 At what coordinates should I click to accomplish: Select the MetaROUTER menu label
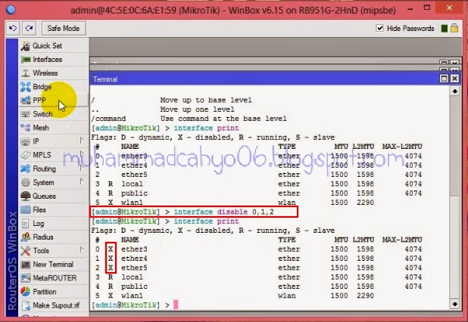pyautogui.click(x=55, y=278)
